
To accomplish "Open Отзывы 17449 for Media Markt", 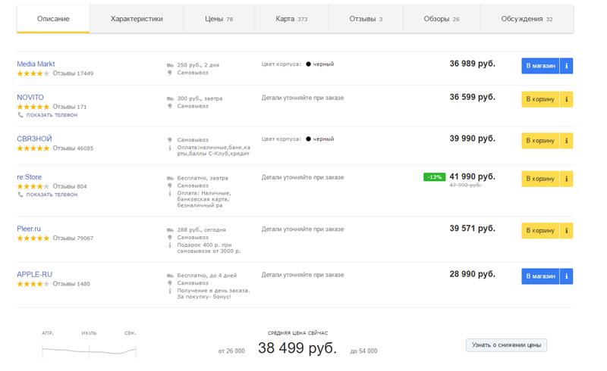I will [x=73, y=73].
